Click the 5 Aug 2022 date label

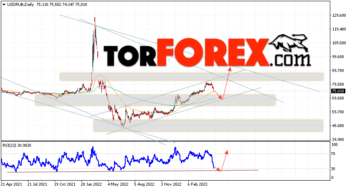coord(144,184)
